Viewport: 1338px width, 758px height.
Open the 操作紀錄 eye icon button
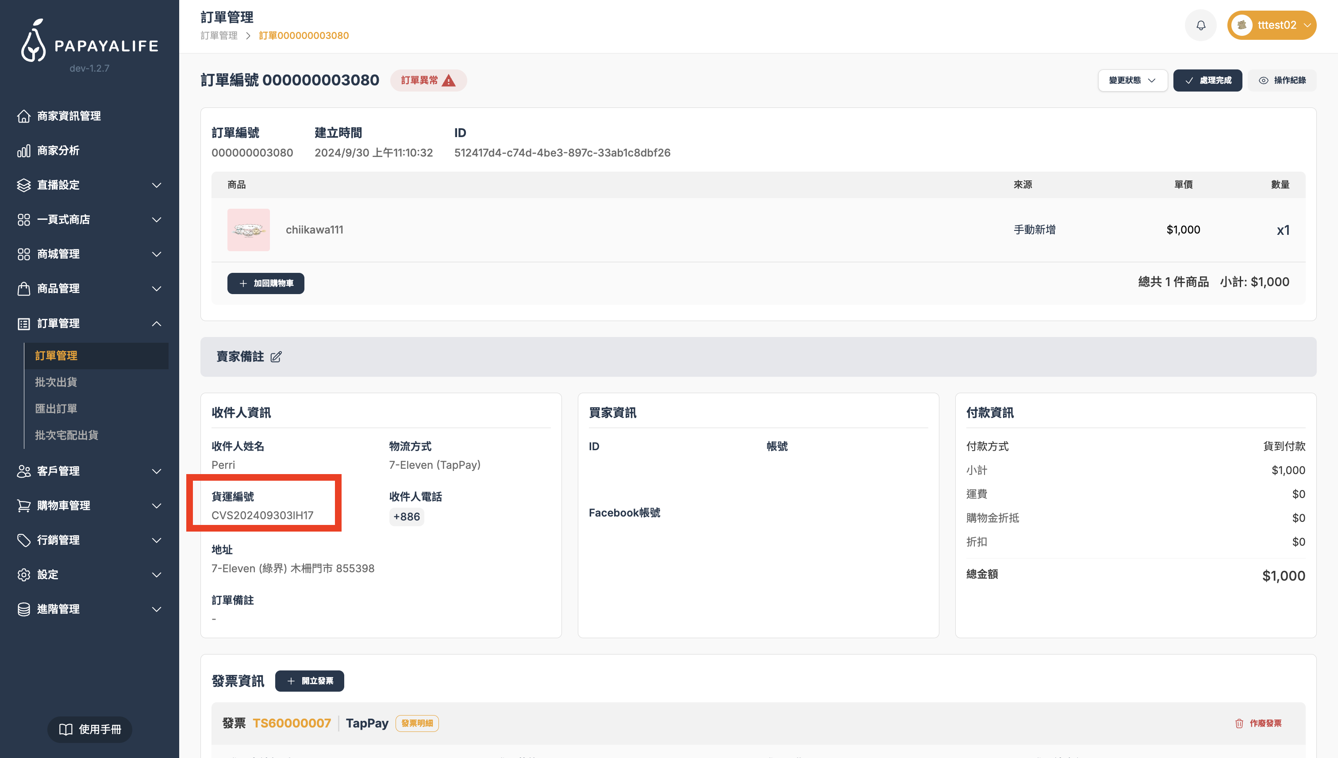(x=1282, y=80)
